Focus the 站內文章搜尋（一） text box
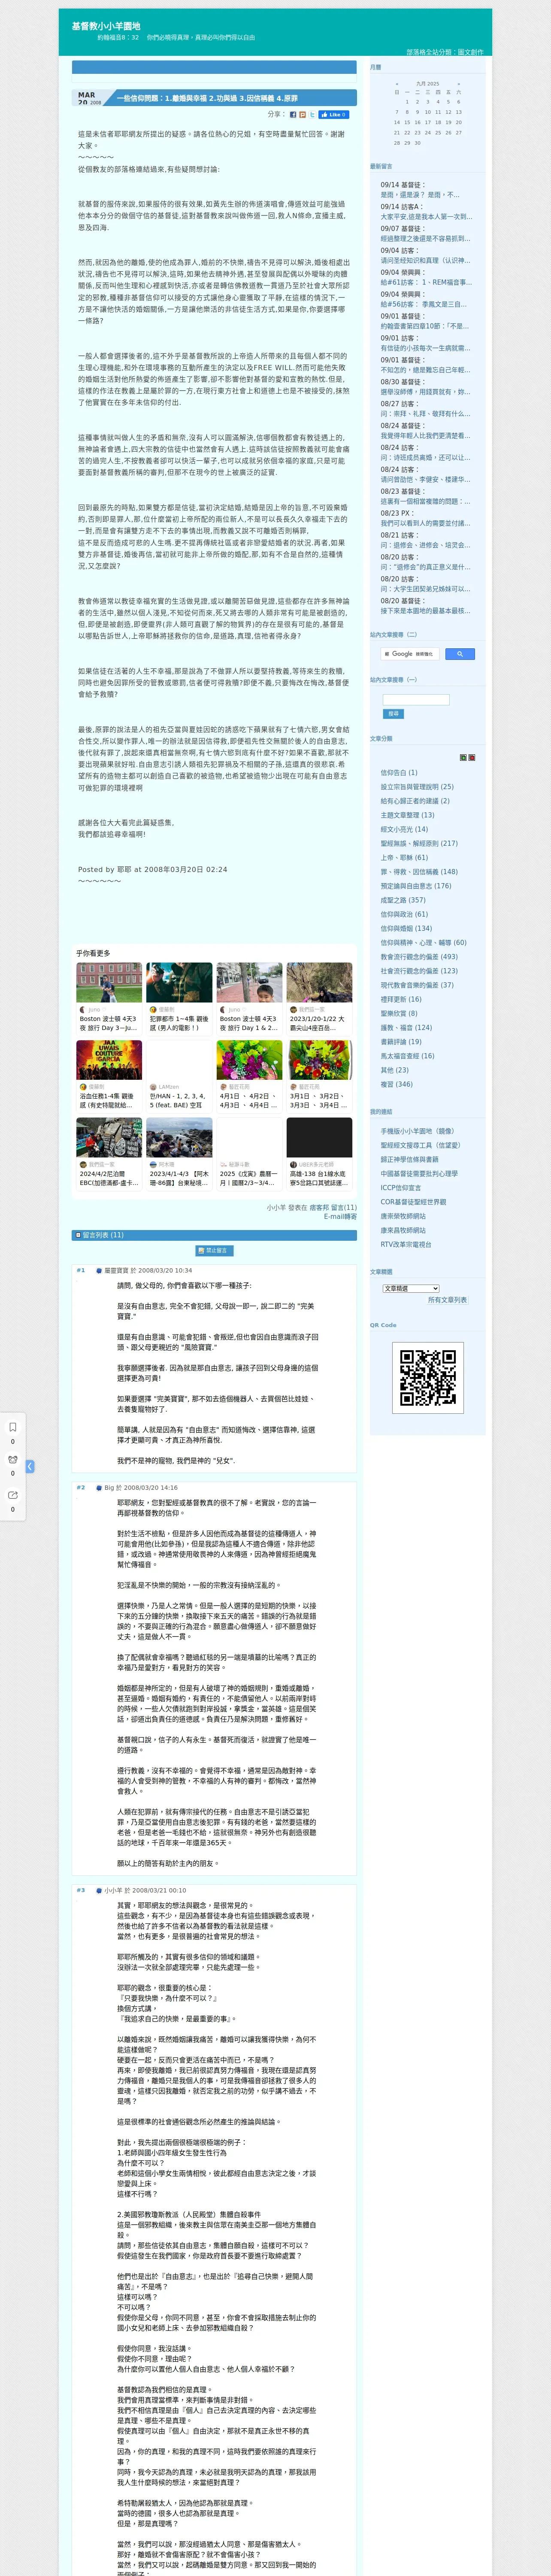 pos(416,700)
